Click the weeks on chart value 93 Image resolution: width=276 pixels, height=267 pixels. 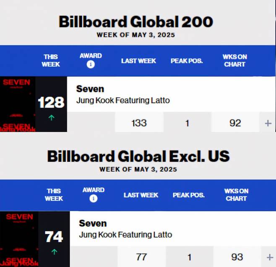click(237, 257)
